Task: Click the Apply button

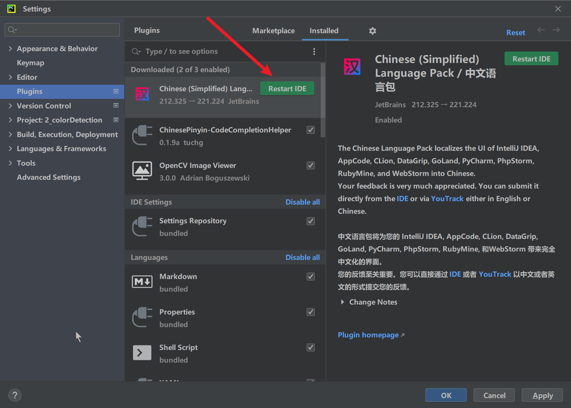Action: pos(542,395)
